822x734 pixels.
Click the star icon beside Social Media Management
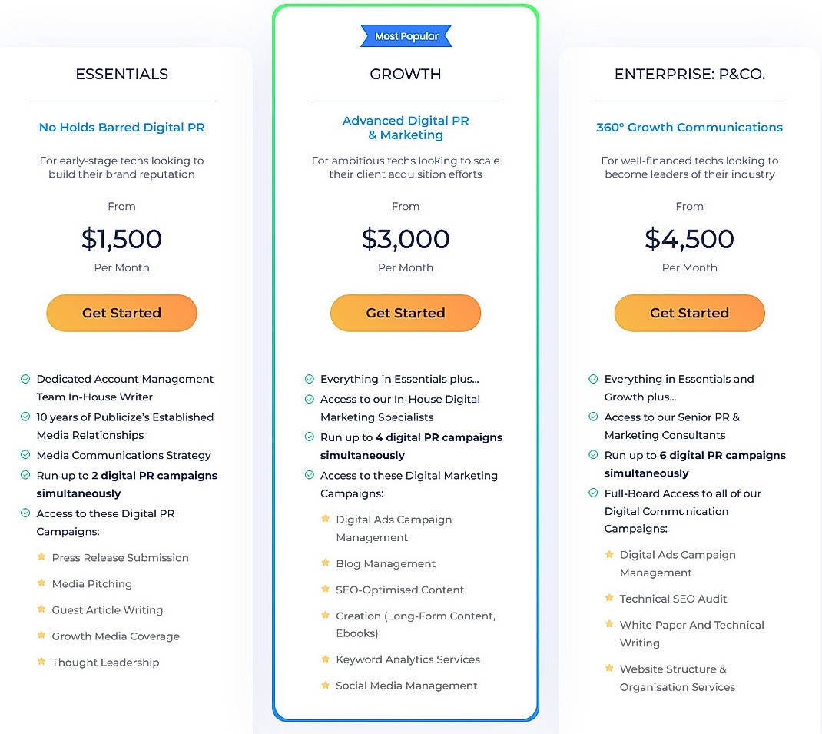[325, 686]
